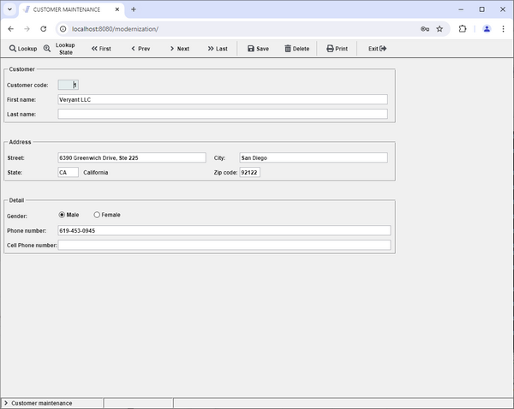
Task: Save the current customer record
Action: tap(258, 49)
